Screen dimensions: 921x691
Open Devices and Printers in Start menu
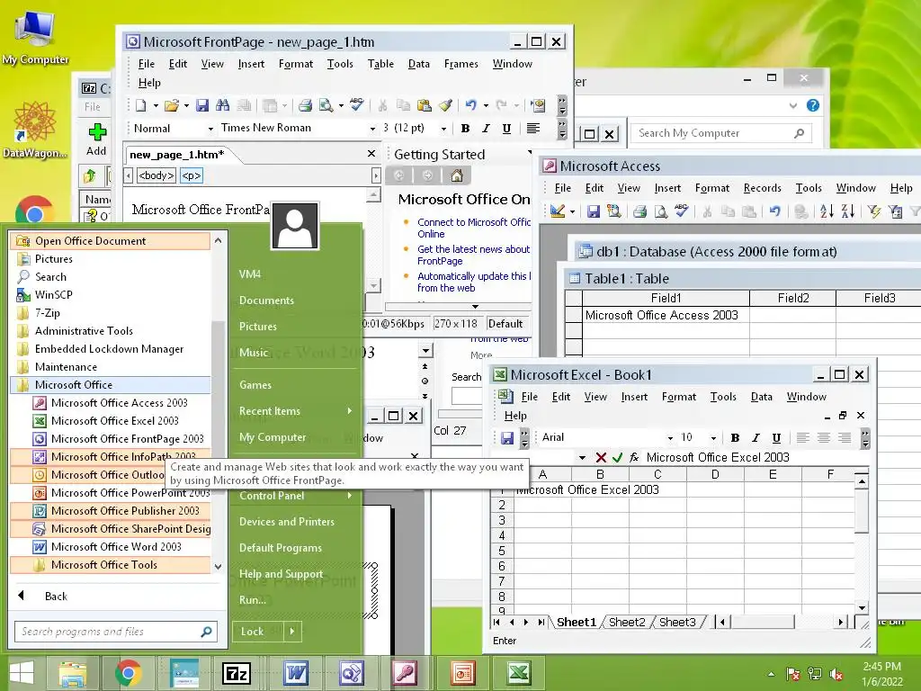pyautogui.click(x=287, y=522)
